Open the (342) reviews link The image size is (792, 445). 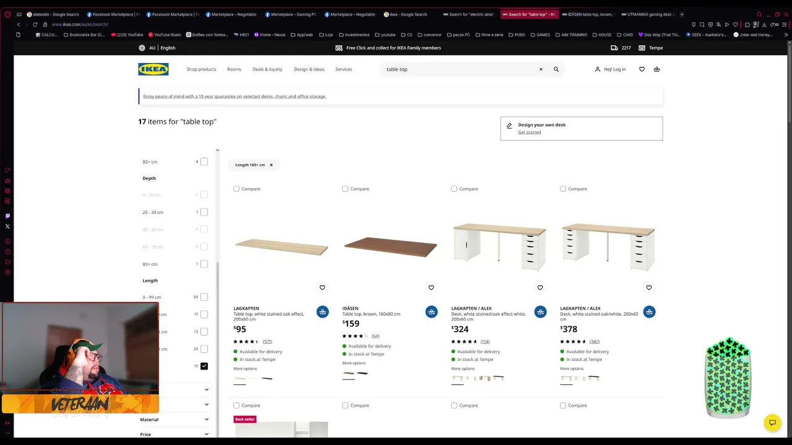(595, 342)
